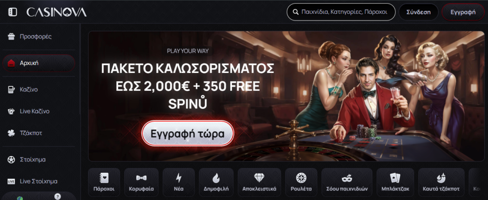Open the Live Καζίνο cards icon
Image resolution: width=488 pixels, height=200 pixels.
11,111
